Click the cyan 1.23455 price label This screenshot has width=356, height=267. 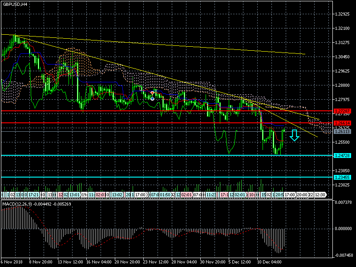tap(342, 177)
